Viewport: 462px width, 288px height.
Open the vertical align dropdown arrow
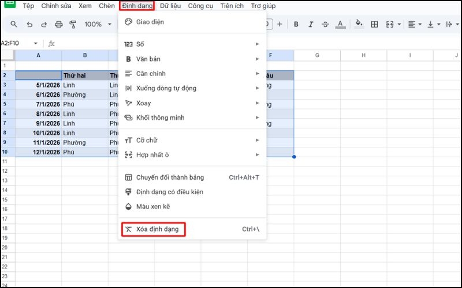[x=439, y=24]
